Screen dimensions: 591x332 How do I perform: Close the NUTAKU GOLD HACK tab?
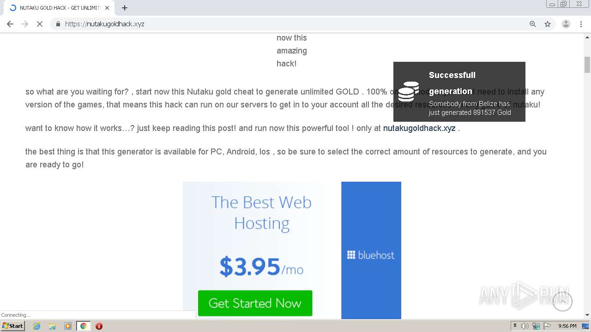click(107, 8)
